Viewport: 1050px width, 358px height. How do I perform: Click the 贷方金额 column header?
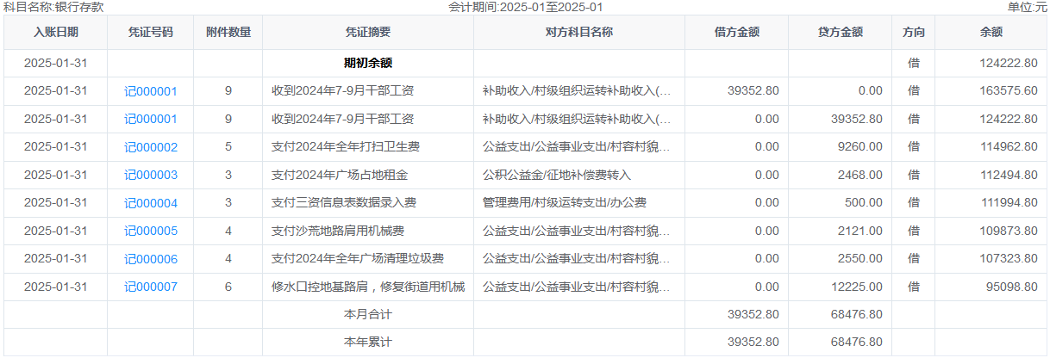click(841, 33)
